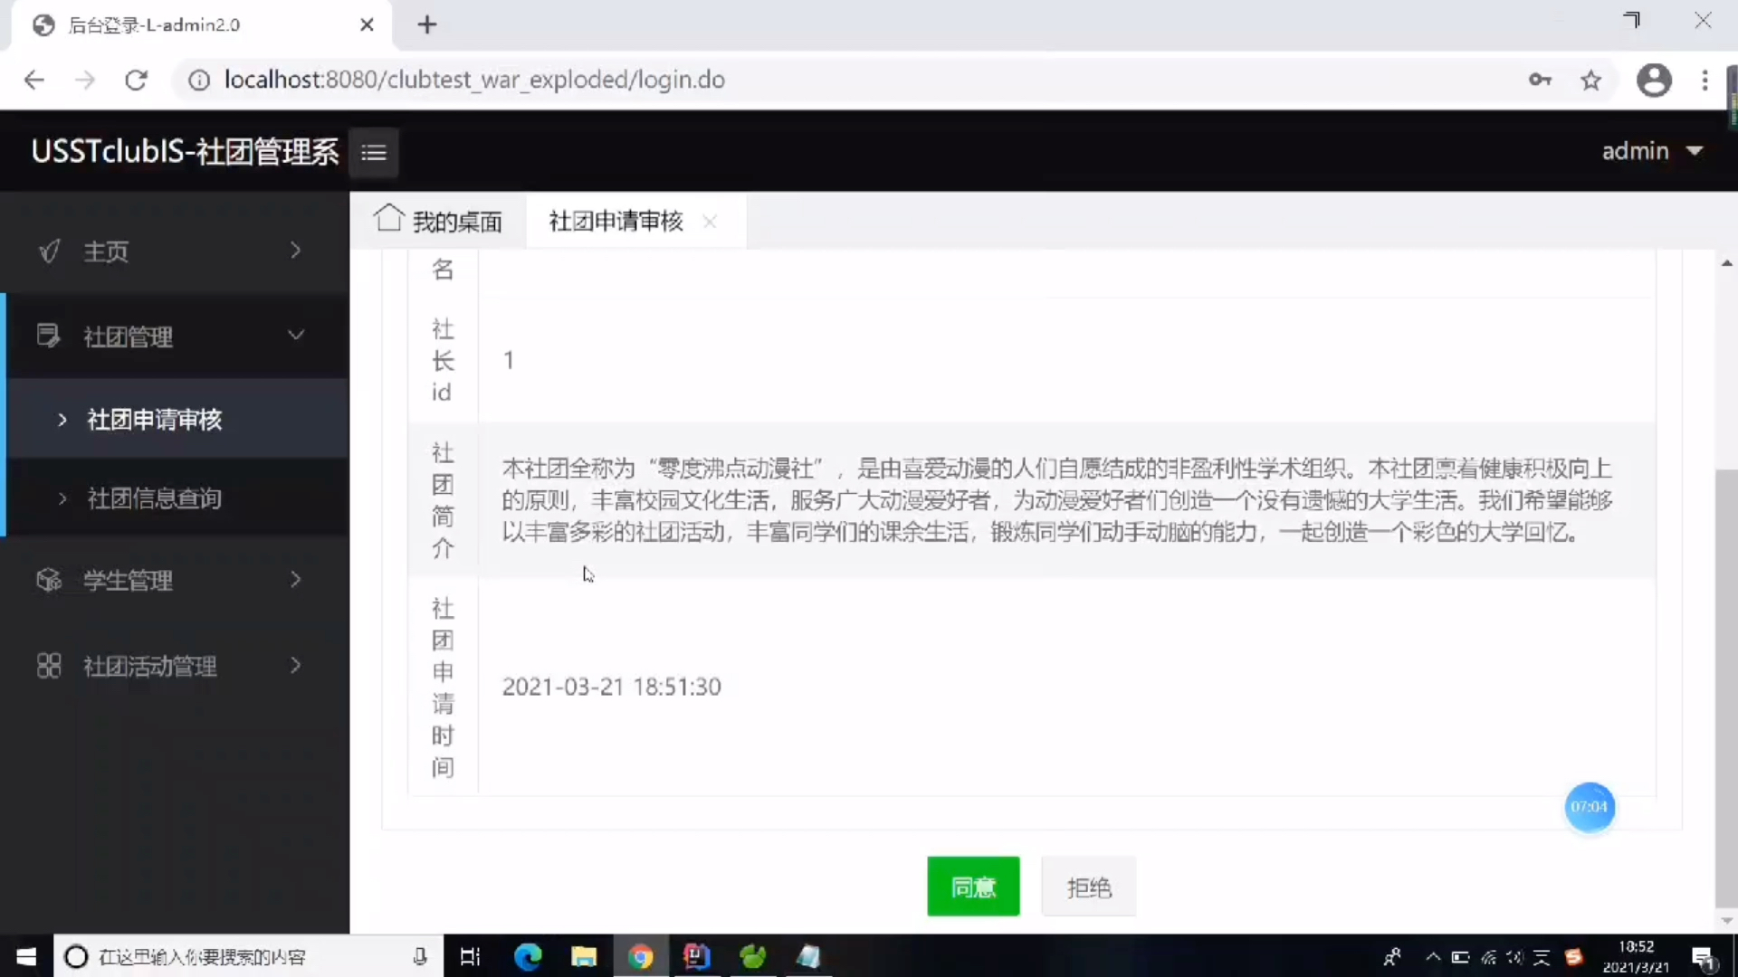The width and height of the screenshot is (1738, 977).
Task: Collapse the 社团管理 menu chevron
Action: click(x=296, y=336)
